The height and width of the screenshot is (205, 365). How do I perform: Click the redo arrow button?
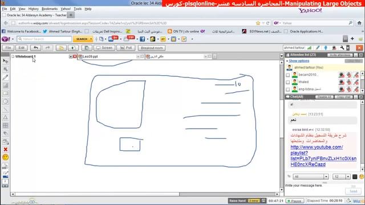point(47,48)
